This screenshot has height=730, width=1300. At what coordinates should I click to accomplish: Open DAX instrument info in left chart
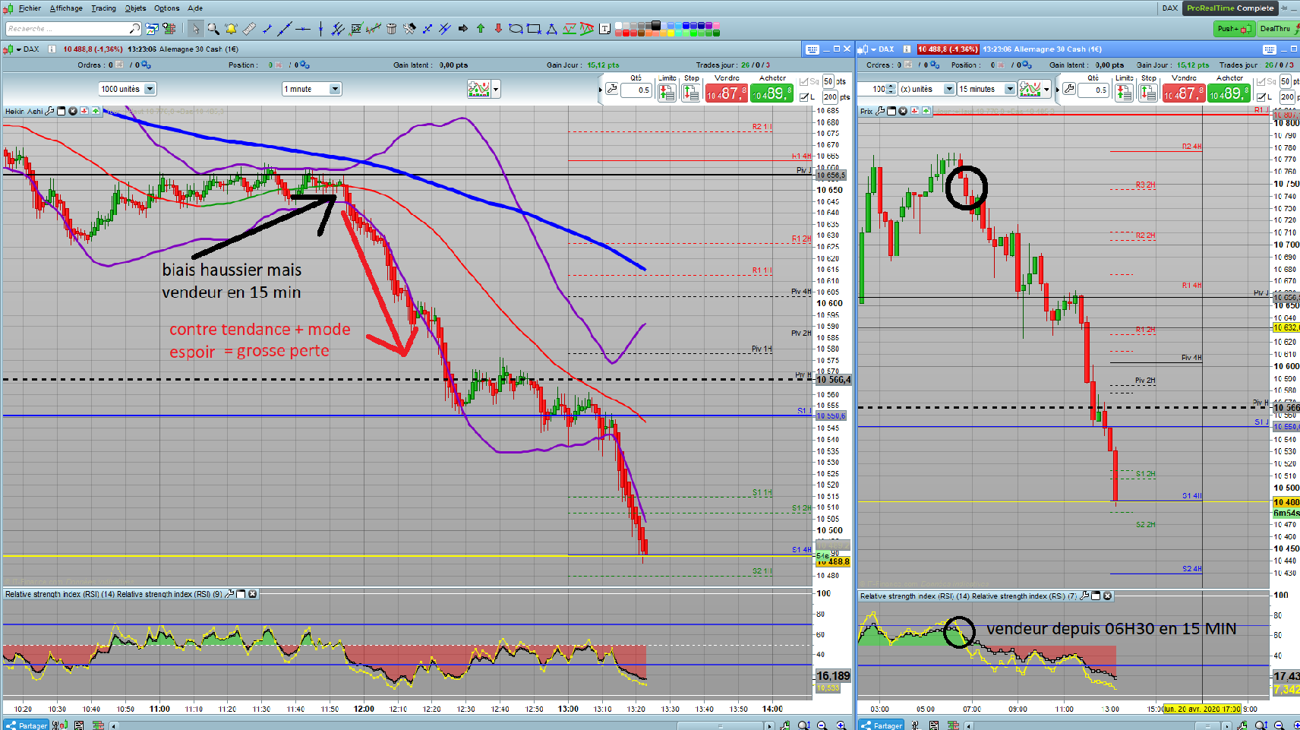tap(52, 49)
